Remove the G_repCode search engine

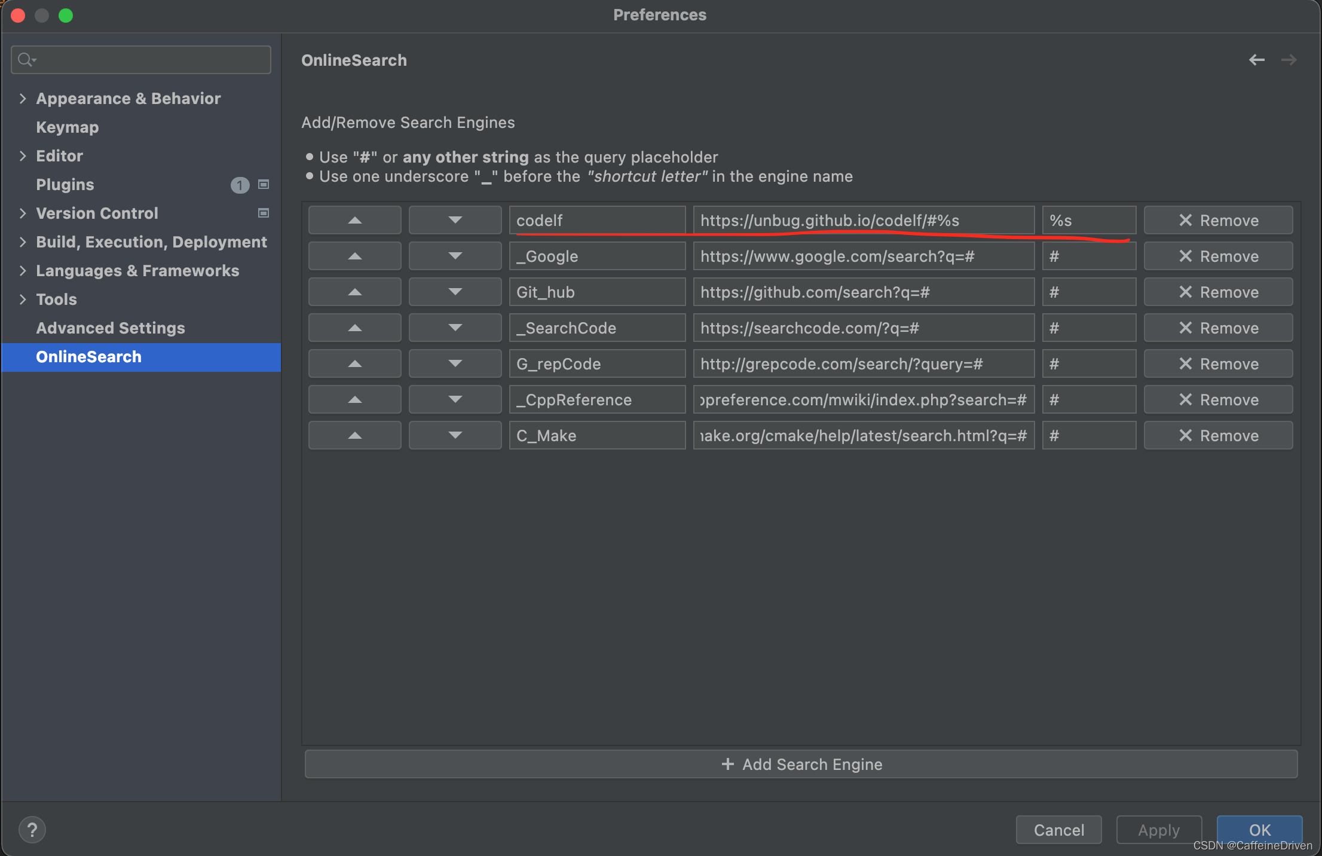point(1218,363)
